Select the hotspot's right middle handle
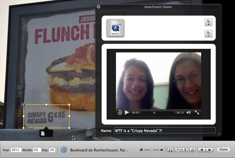This screenshot has height=158, width=235. [69, 116]
